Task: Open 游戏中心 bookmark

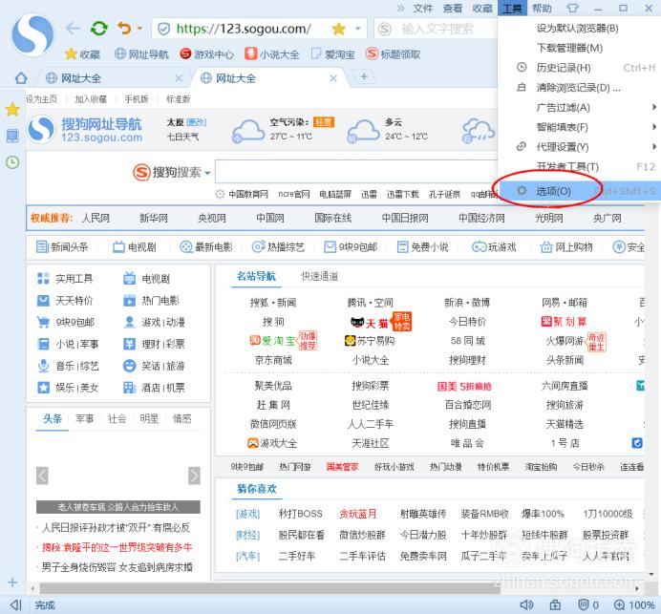Action: coord(206,53)
